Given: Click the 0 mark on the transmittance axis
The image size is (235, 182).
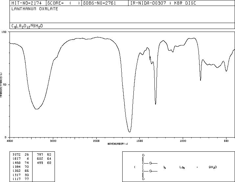Looking at the screenshot, I should pos(6,137).
